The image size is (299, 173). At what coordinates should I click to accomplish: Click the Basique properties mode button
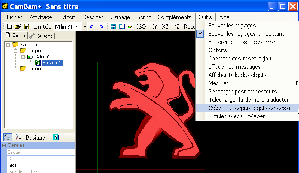[35, 137]
